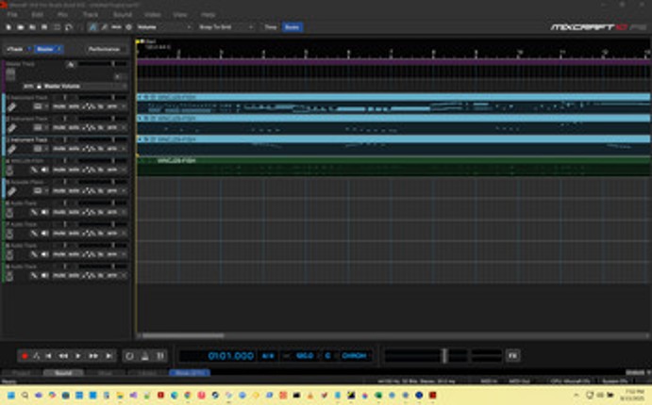Open the Sound menu
652x405 pixels.
pyautogui.click(x=123, y=14)
